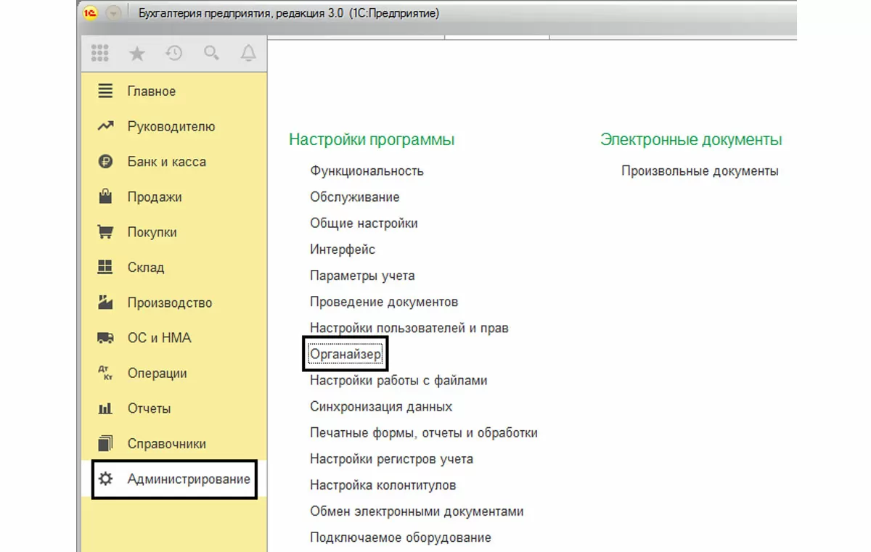The width and height of the screenshot is (871, 552).
Task: Open Общие настройки
Action: click(x=364, y=223)
